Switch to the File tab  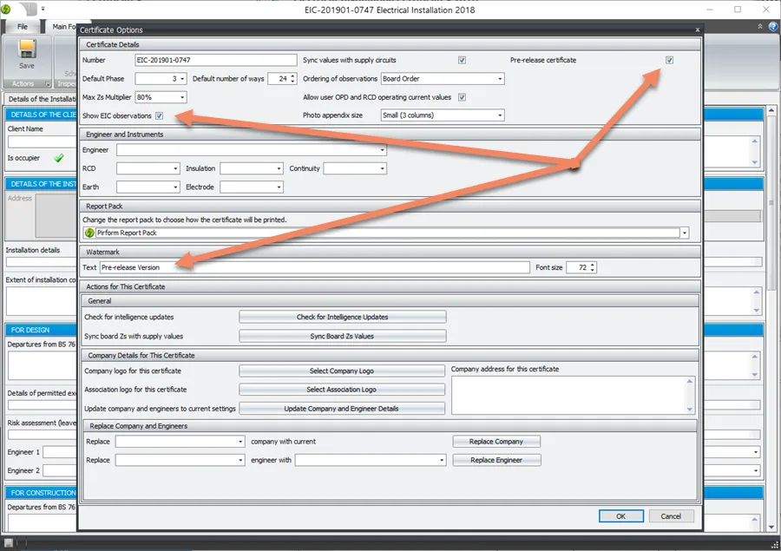[x=23, y=27]
